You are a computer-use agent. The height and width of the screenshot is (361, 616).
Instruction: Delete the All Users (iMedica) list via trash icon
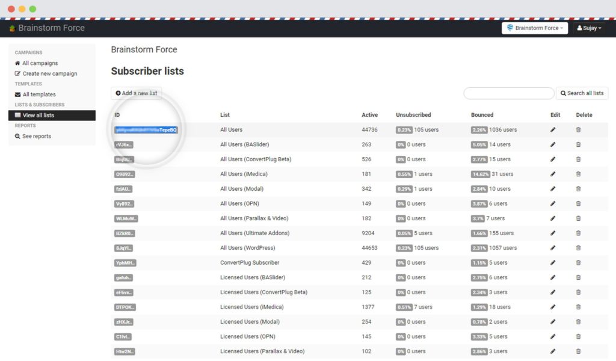578,174
